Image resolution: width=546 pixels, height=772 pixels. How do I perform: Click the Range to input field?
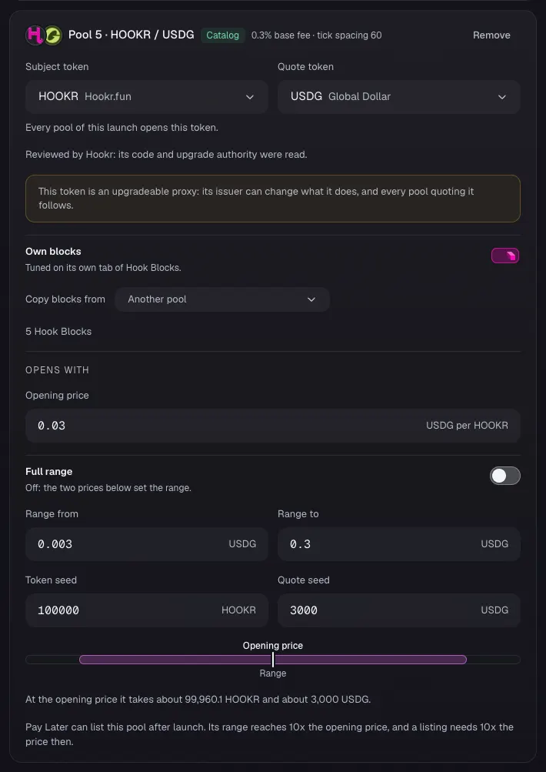399,544
